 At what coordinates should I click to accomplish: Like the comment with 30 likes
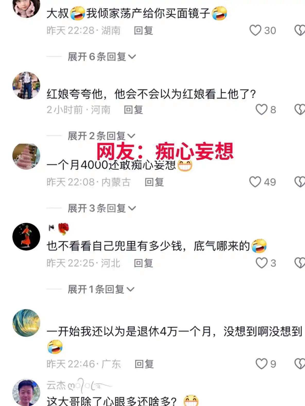tap(255, 30)
